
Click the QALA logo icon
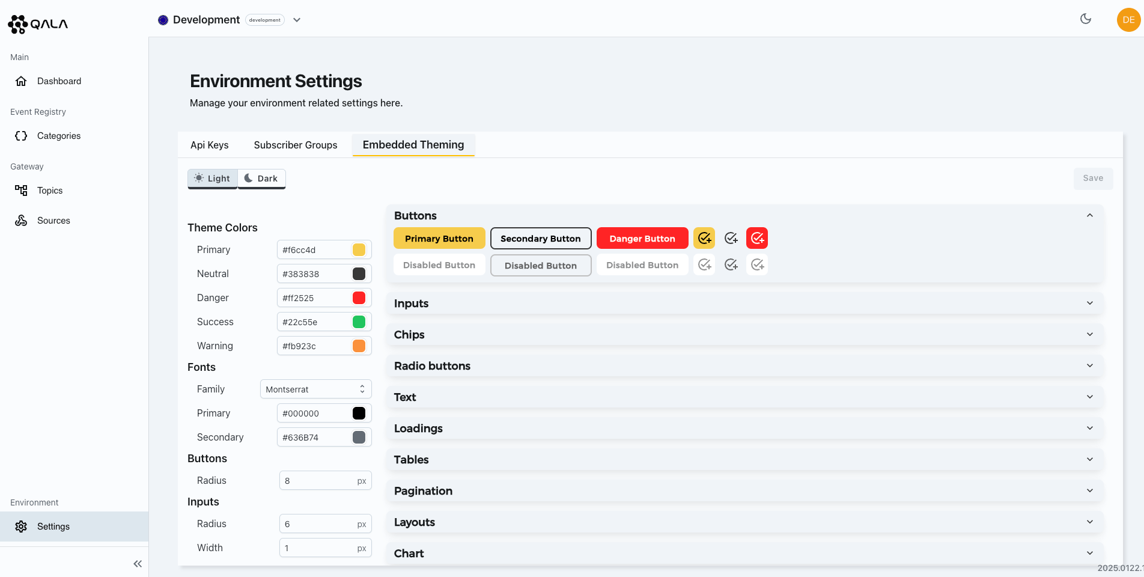(18, 24)
